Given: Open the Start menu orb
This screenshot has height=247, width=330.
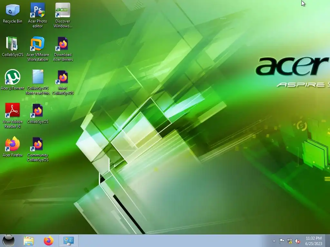Looking at the screenshot, I should click(x=8, y=241).
